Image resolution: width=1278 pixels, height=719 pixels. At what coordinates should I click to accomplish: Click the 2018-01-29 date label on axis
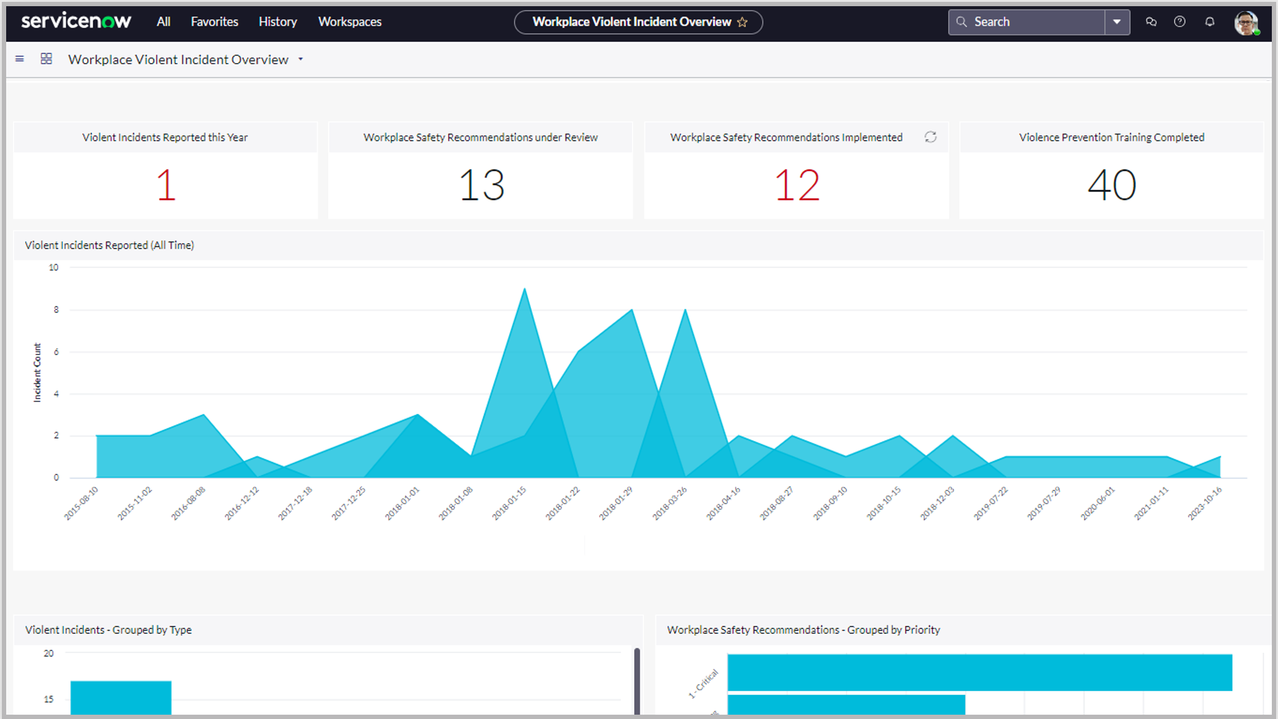[617, 503]
